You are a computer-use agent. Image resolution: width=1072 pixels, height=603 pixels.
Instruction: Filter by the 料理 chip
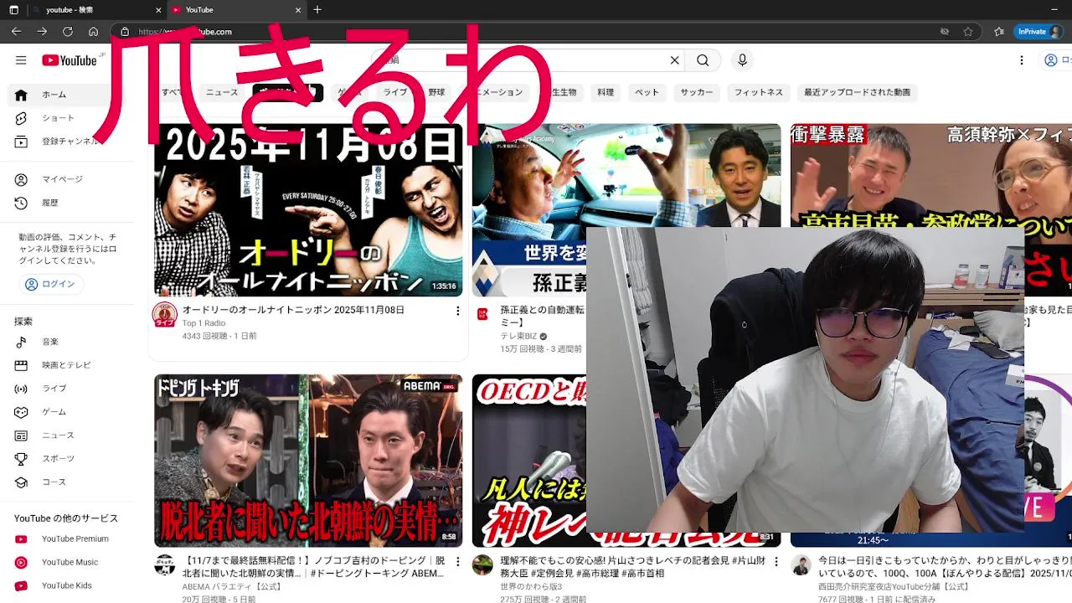coord(606,92)
